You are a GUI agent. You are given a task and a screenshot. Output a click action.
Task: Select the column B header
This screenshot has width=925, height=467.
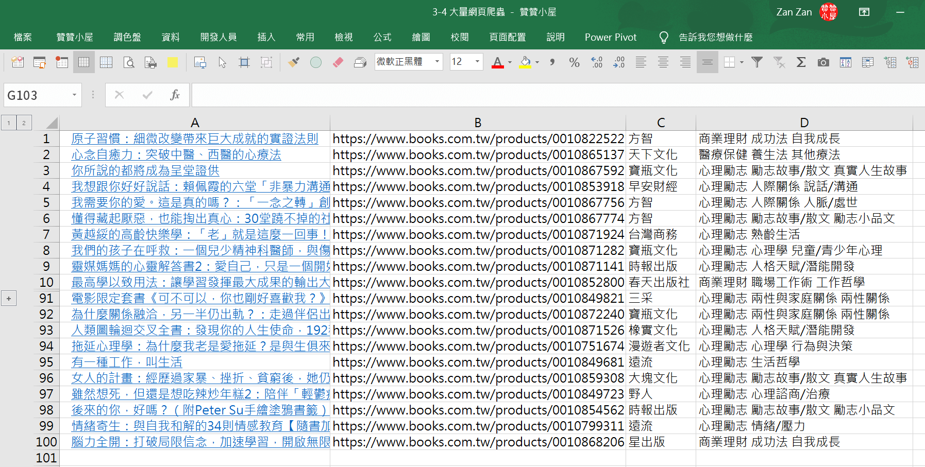pos(478,123)
